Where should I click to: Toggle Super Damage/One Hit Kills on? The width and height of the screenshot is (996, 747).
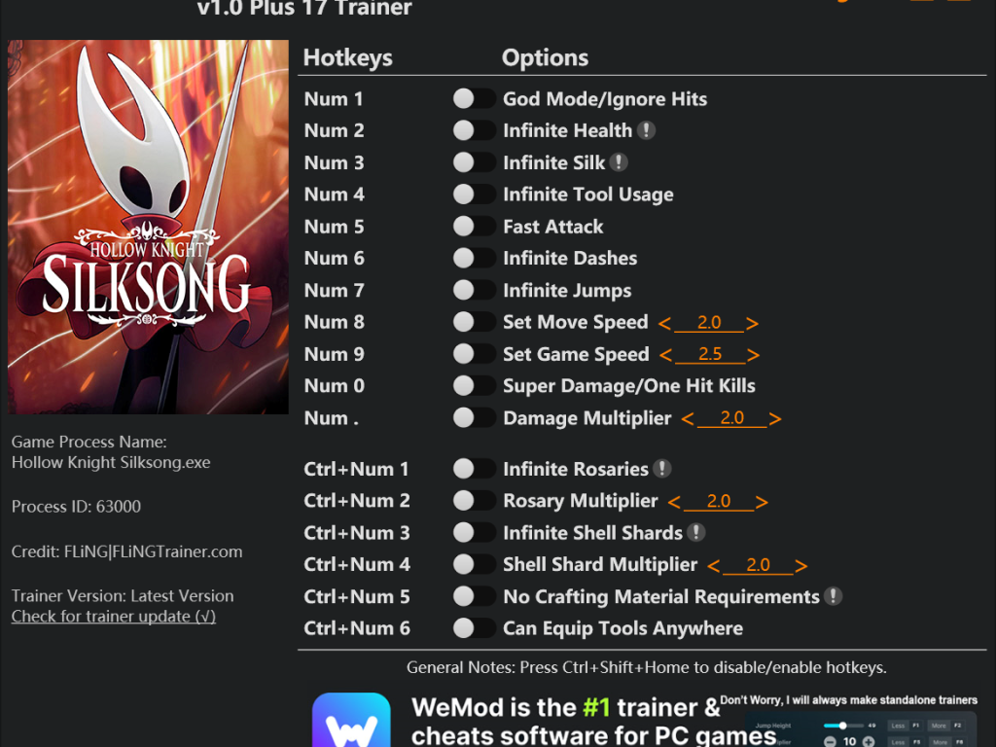tap(474, 385)
